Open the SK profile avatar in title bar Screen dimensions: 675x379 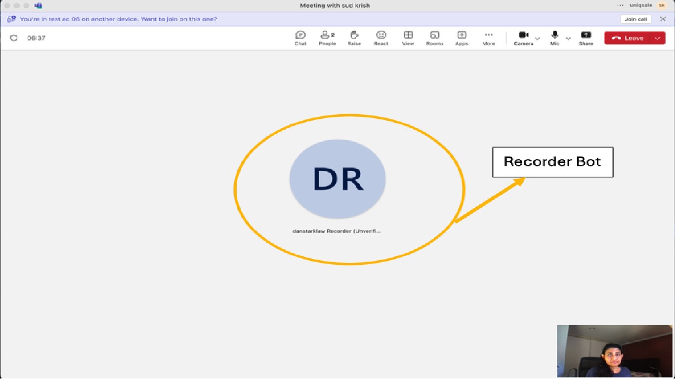[x=662, y=5]
